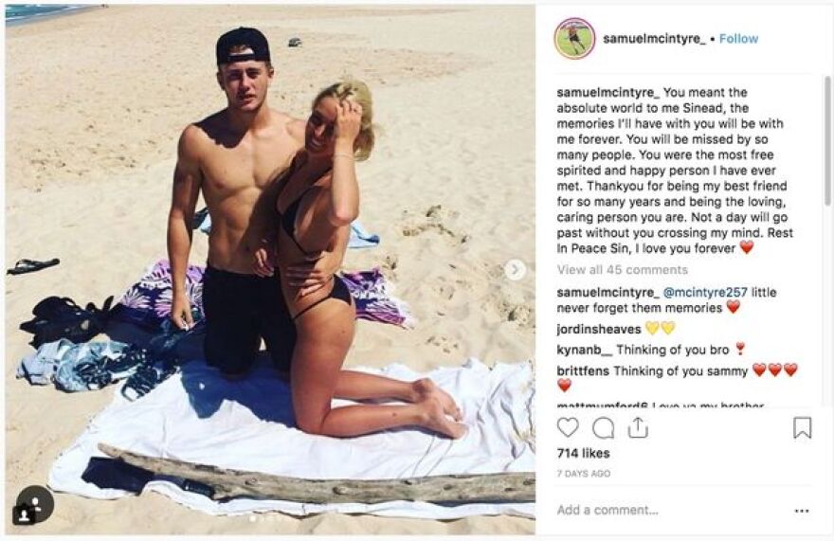The image size is (834, 541).
Task: Expand View all 45 comments
Action: [623, 270]
